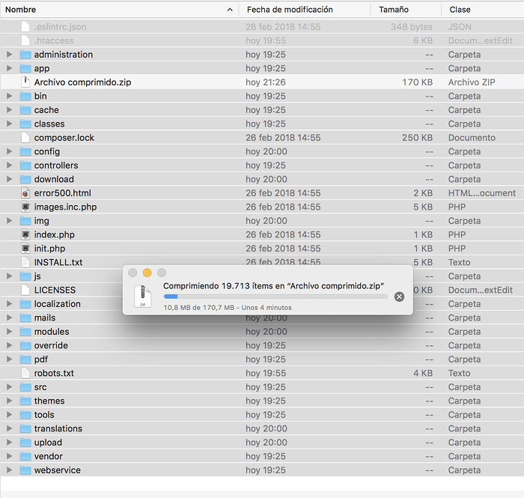
Task: Click the index.php file icon
Action: (x=25, y=234)
